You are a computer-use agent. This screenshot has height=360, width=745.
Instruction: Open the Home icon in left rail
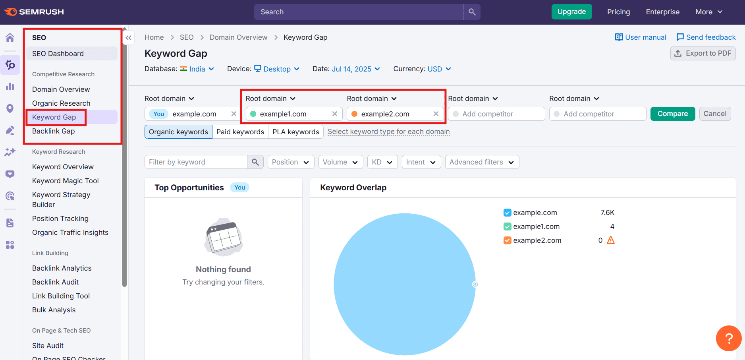tap(10, 38)
